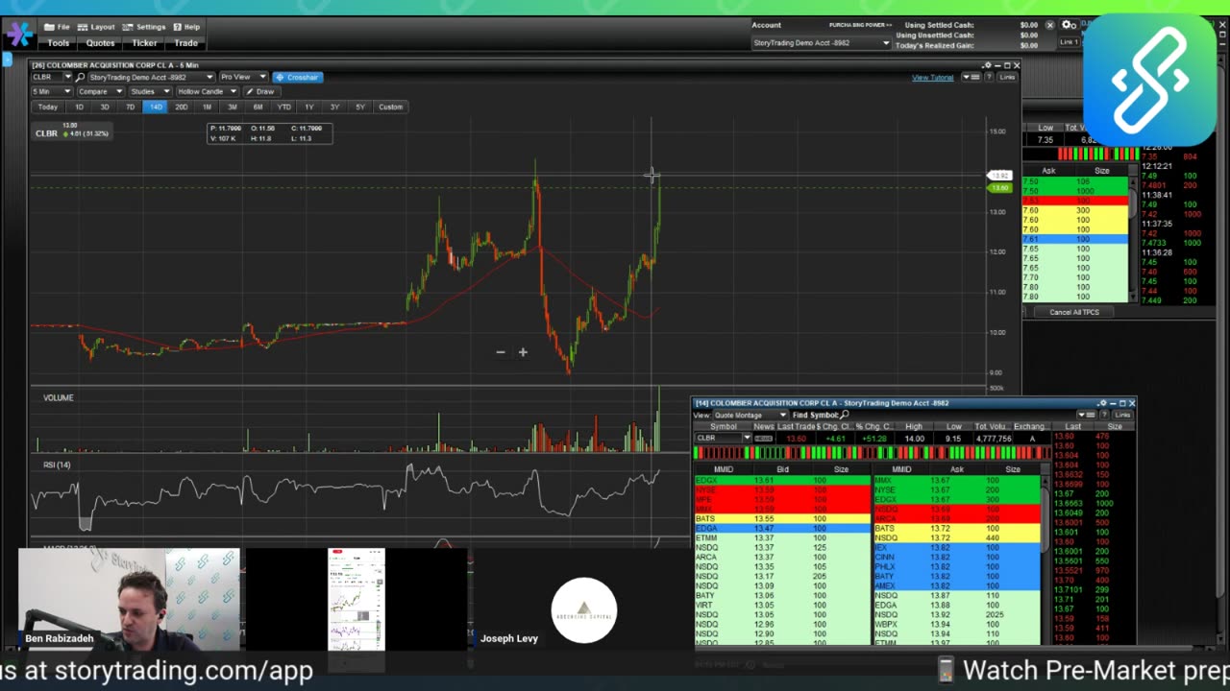Select the 1M time range
This screenshot has height=691, width=1230.
[207, 107]
